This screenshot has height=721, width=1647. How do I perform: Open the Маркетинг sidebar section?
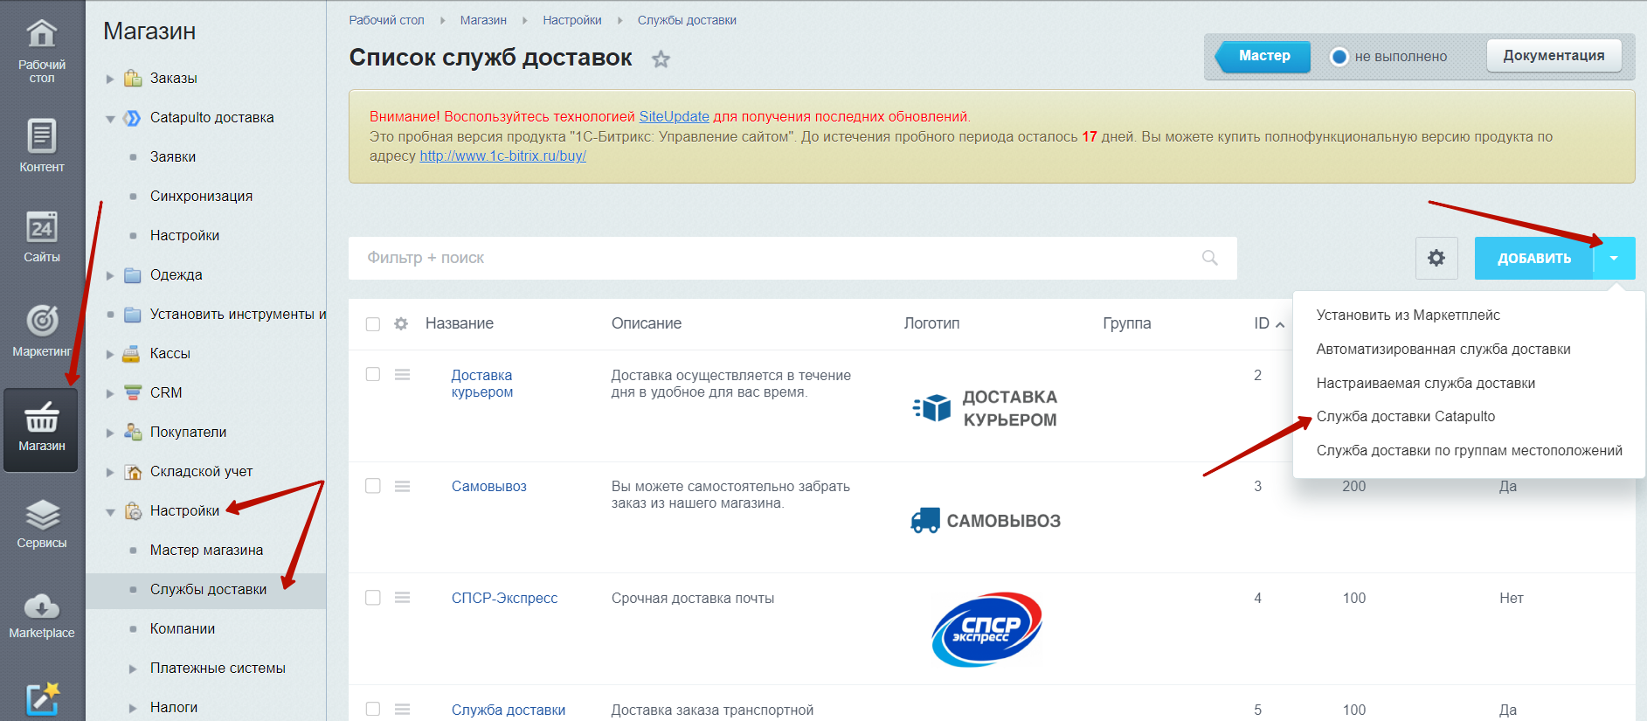point(42,330)
